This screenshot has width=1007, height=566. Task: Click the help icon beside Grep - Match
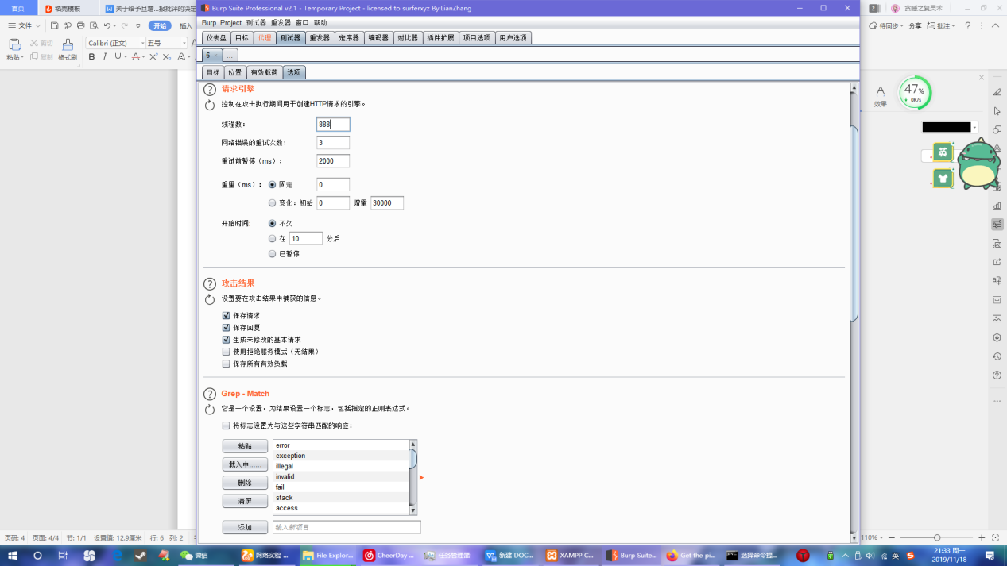(210, 394)
